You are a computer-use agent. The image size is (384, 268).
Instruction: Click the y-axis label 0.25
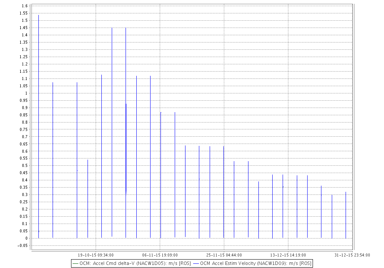click(24, 202)
